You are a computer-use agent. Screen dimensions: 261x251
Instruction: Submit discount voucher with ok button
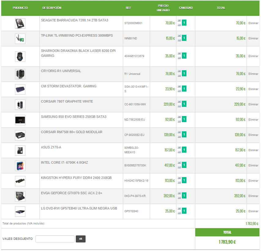[x=81, y=239]
